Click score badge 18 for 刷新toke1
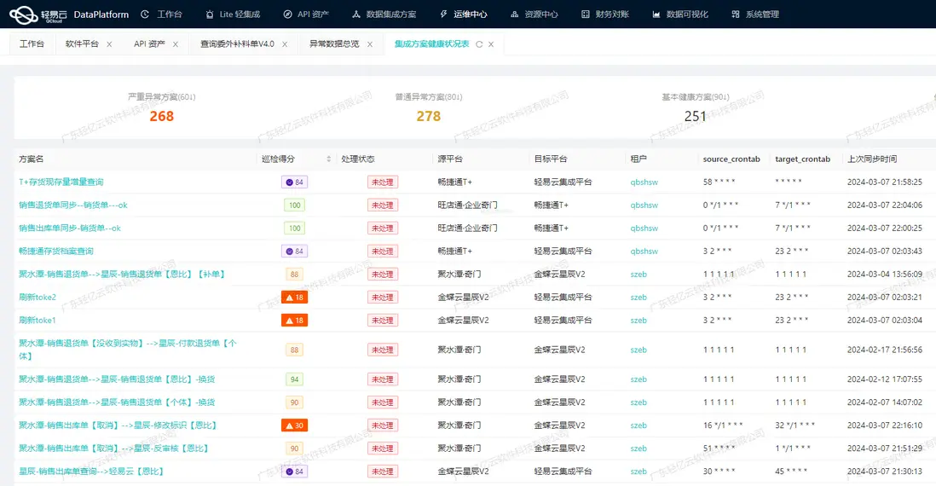Image resolution: width=936 pixels, height=486 pixels. (x=294, y=320)
